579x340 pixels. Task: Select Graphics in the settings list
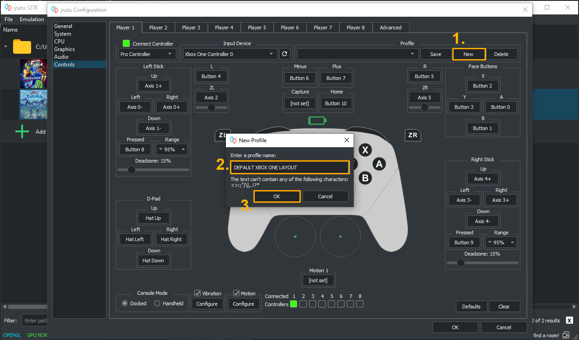[x=64, y=49]
